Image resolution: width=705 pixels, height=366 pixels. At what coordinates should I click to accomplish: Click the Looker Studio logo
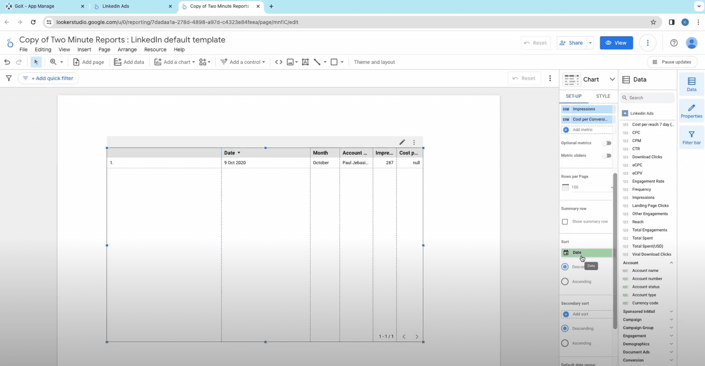10,43
